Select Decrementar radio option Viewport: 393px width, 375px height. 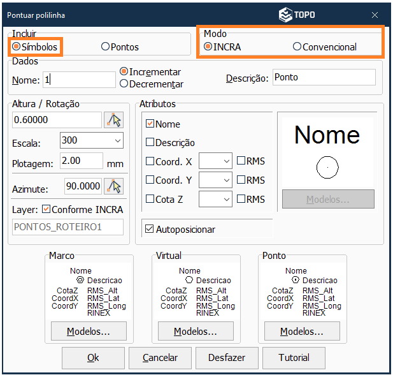124,84
